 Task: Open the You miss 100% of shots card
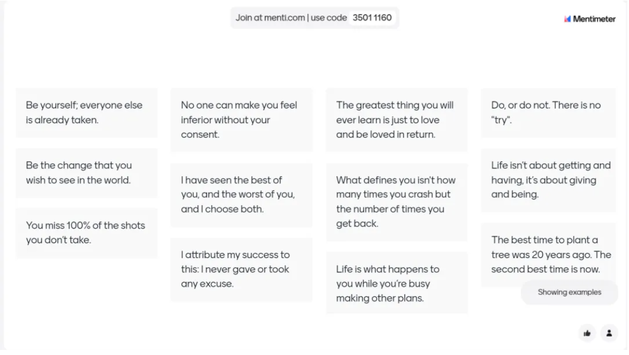pyautogui.click(x=87, y=233)
